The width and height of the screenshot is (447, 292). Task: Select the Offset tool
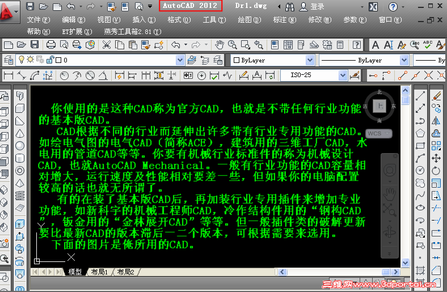pyautogui.click(x=436, y=133)
